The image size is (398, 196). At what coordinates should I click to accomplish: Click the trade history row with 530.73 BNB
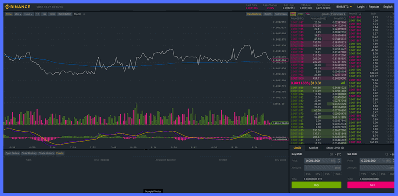[372, 73]
